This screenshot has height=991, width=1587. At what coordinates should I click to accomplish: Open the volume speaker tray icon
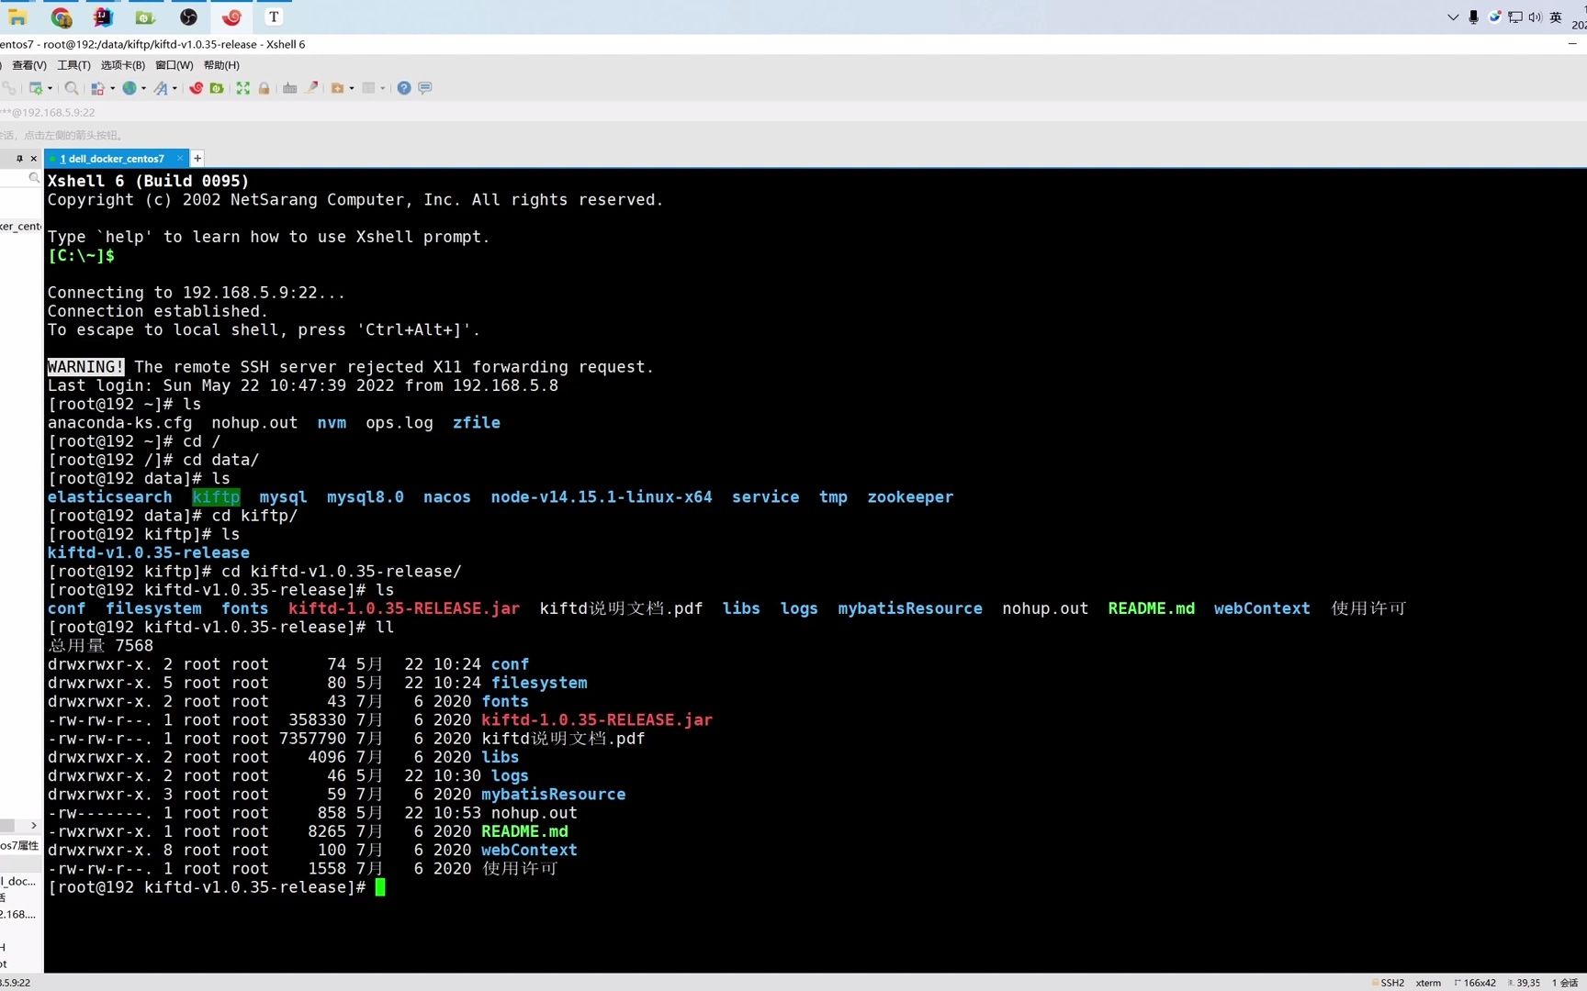(1535, 17)
